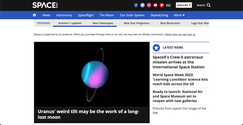Open the Instagram social icon
Screen dimensions: 243x125
pyautogui.click(x=149, y=5)
